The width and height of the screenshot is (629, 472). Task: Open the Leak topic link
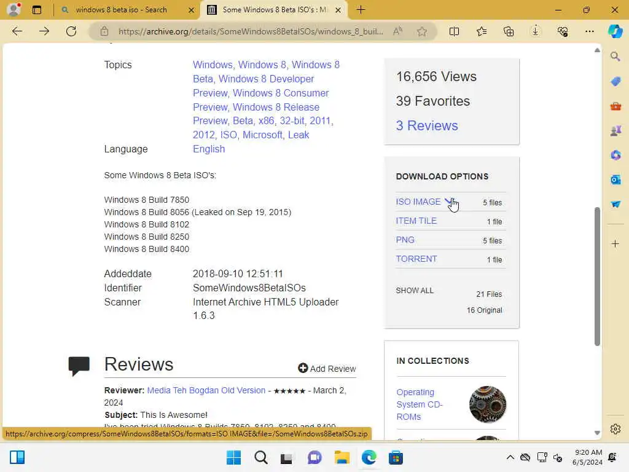299,135
